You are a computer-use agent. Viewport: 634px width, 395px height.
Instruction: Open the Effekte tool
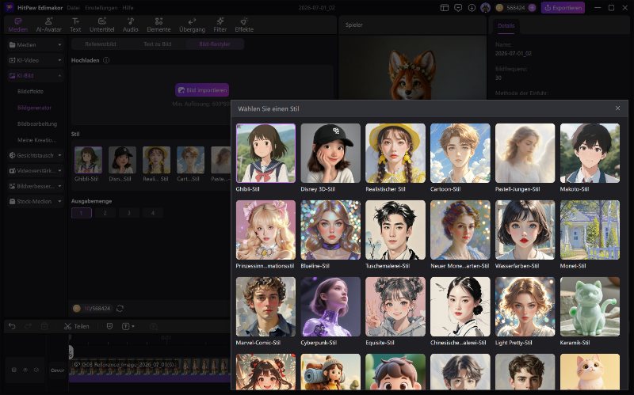244,25
